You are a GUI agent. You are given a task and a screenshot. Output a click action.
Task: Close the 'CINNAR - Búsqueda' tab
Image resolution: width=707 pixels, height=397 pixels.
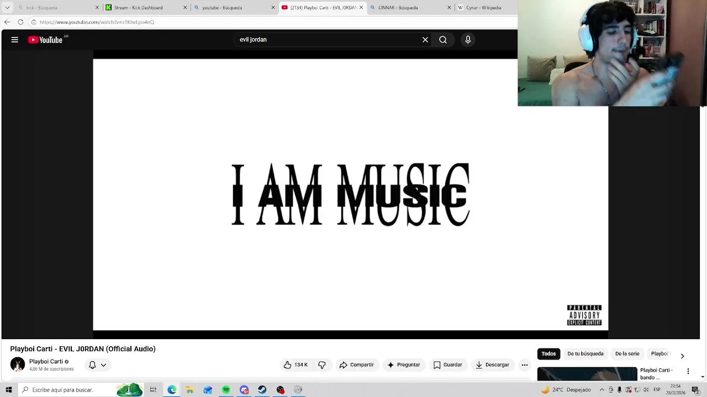[x=449, y=8]
